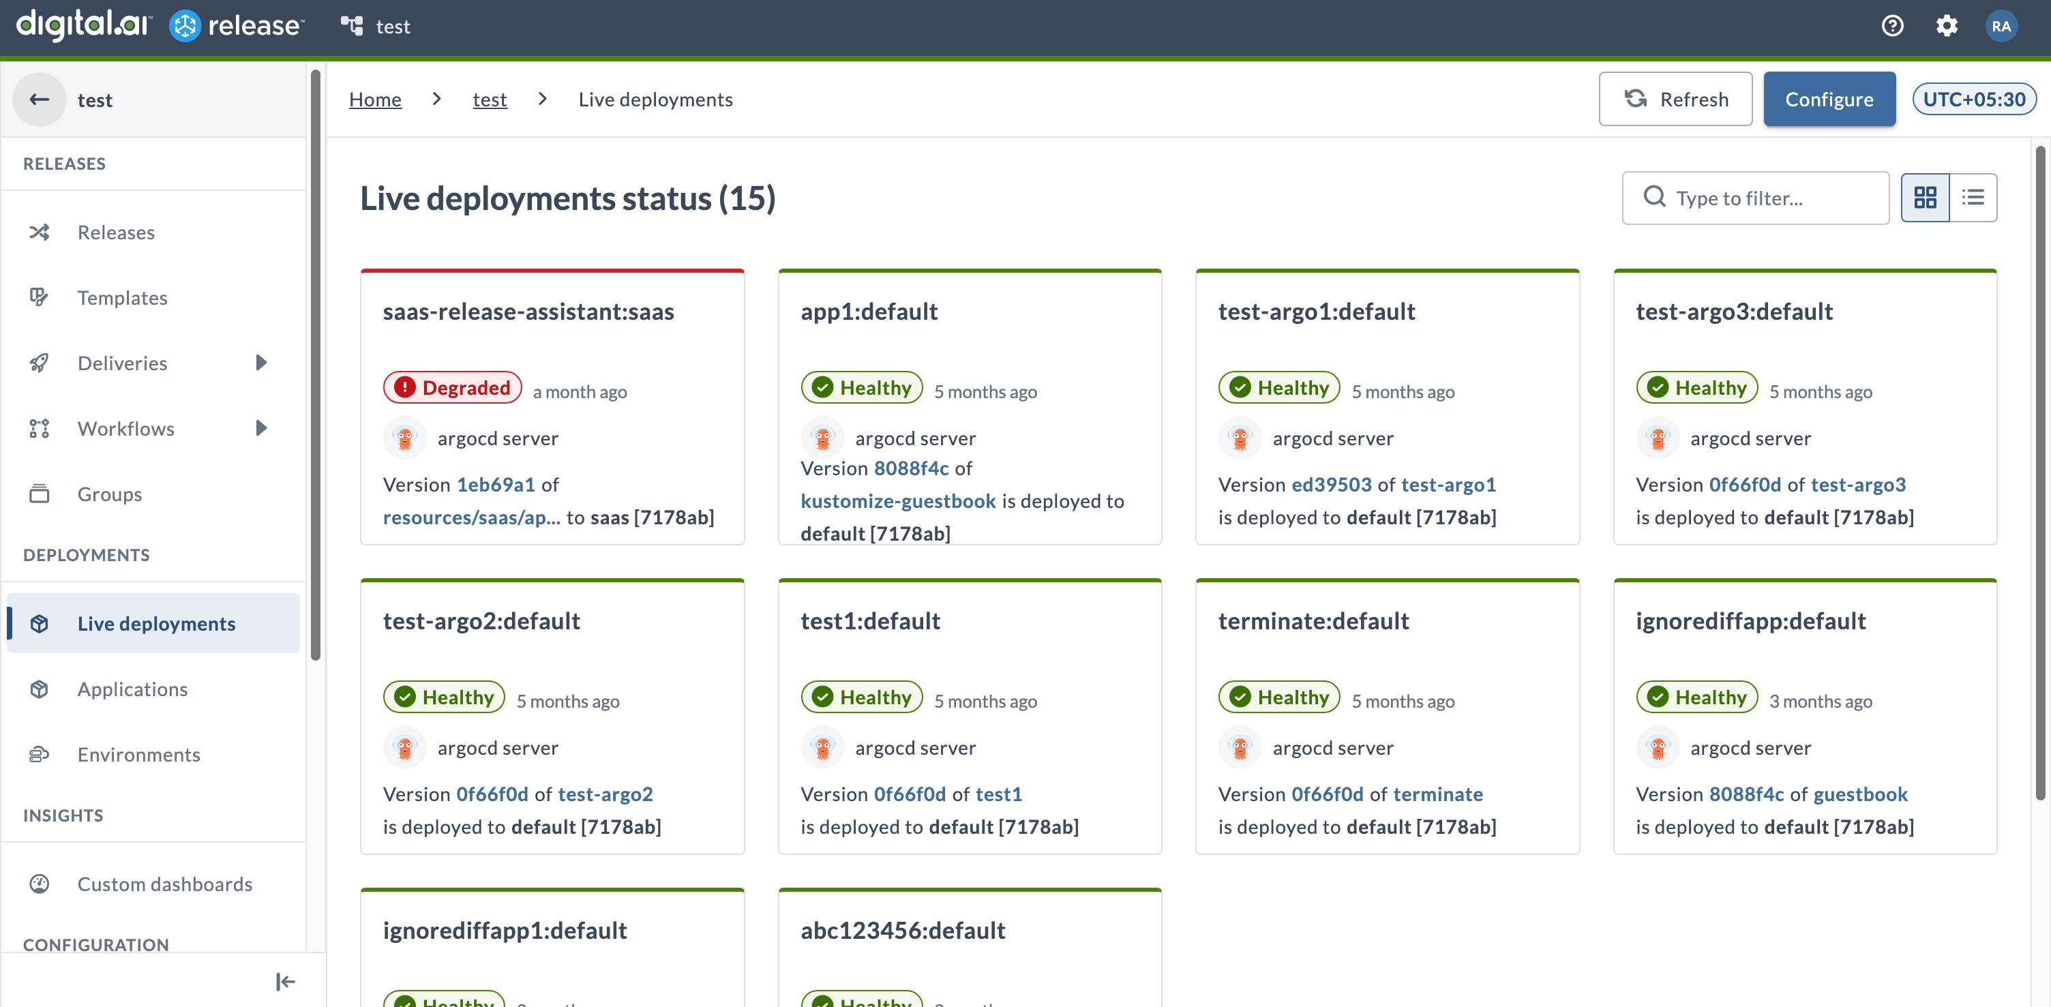Click the Groups icon in sidebar
The width and height of the screenshot is (2051, 1007).
pyautogui.click(x=39, y=494)
